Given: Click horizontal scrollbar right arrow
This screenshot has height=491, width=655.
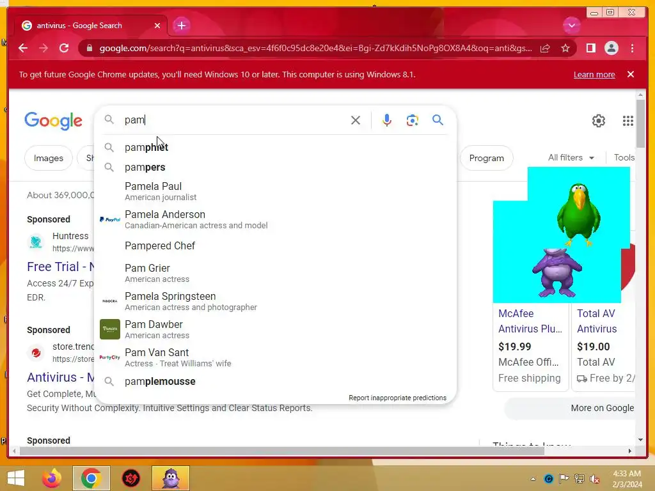Looking at the screenshot, I should click(x=630, y=451).
